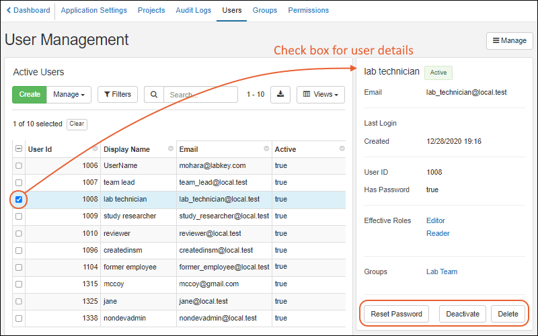Image resolution: width=538 pixels, height=336 pixels.
Task: Click the Display Name column menu icon
Action: [x=171, y=149]
